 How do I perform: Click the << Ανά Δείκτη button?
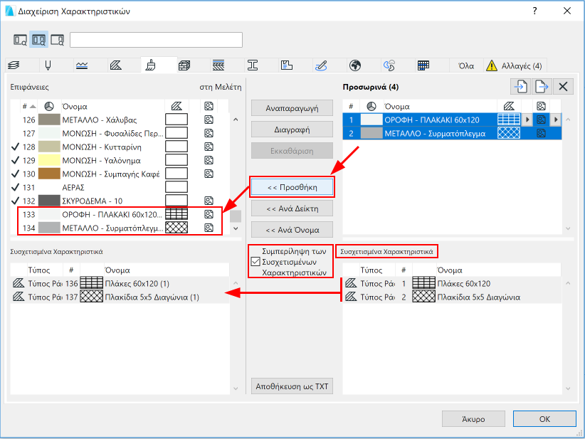tap(292, 209)
